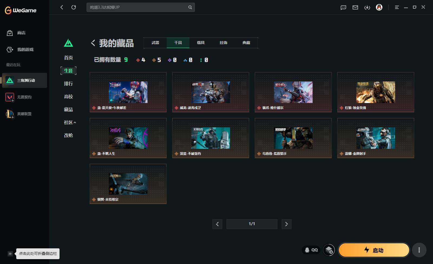Go to the next page arrow
433x264 pixels.
point(287,224)
